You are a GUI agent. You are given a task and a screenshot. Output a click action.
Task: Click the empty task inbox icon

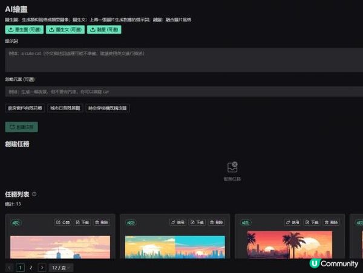tap(232, 167)
